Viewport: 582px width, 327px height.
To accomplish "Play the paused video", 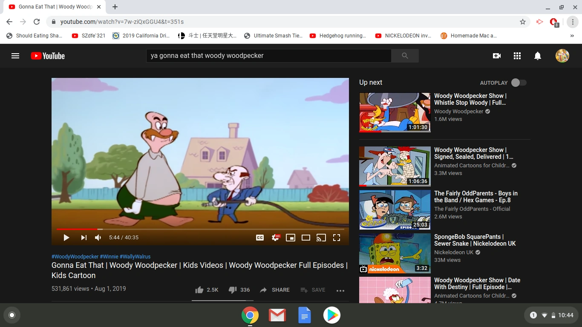I will (66, 238).
